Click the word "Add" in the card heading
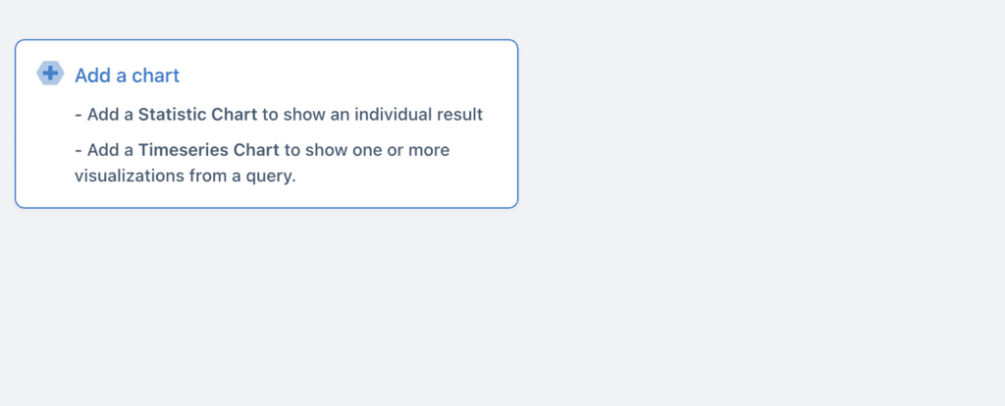 (93, 76)
